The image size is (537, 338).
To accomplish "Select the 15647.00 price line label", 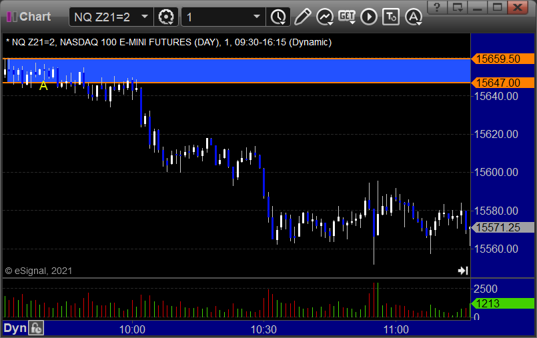I will tap(502, 83).
